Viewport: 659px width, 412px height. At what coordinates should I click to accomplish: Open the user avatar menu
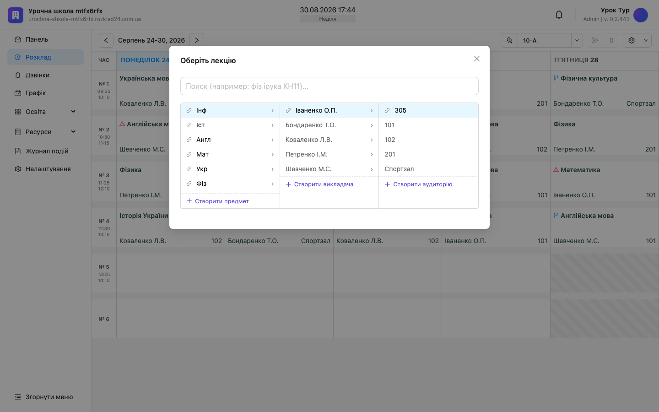click(641, 15)
